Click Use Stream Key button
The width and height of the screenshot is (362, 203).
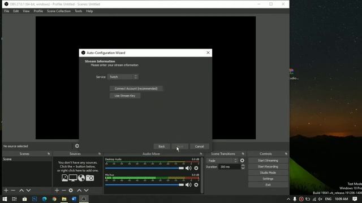(x=125, y=96)
